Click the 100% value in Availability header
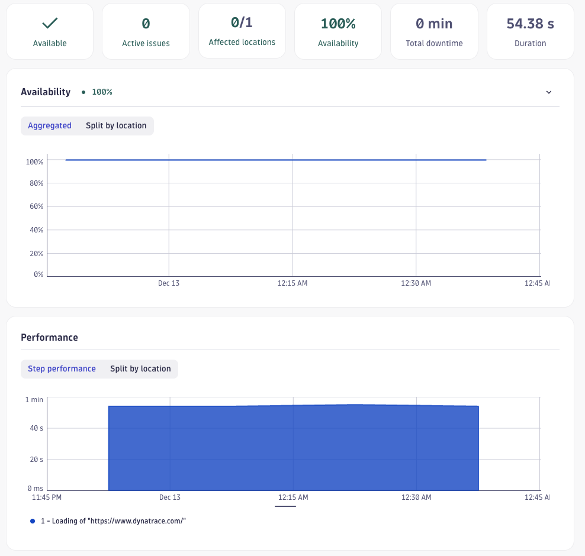This screenshot has height=556, width=585. [102, 92]
